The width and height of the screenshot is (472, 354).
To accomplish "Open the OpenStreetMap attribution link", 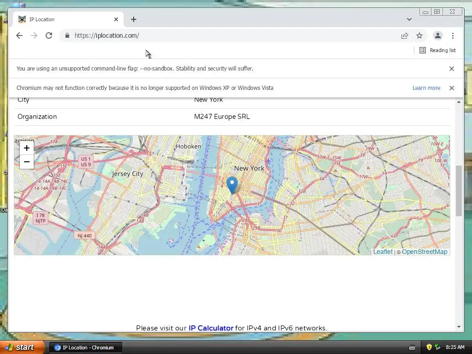I will (x=425, y=252).
